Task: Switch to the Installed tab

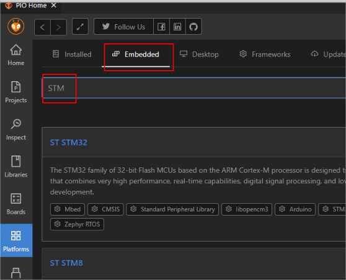Action: (x=72, y=55)
